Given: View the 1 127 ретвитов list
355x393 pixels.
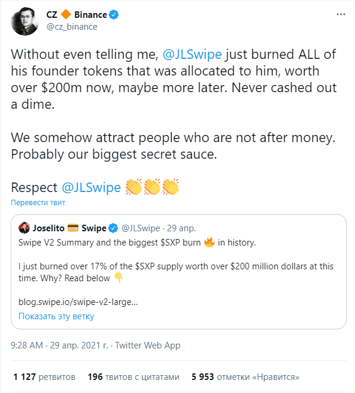Looking at the screenshot, I should pos(45,377).
